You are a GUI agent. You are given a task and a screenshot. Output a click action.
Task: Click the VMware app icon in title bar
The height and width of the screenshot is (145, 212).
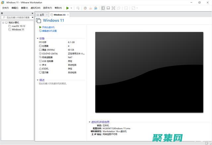click(3, 2)
